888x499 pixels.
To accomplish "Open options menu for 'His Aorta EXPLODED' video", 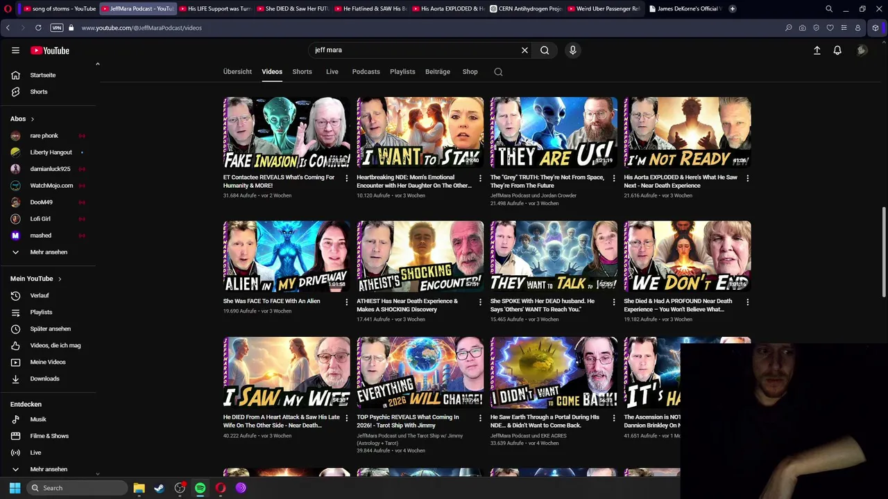I will [x=747, y=178].
